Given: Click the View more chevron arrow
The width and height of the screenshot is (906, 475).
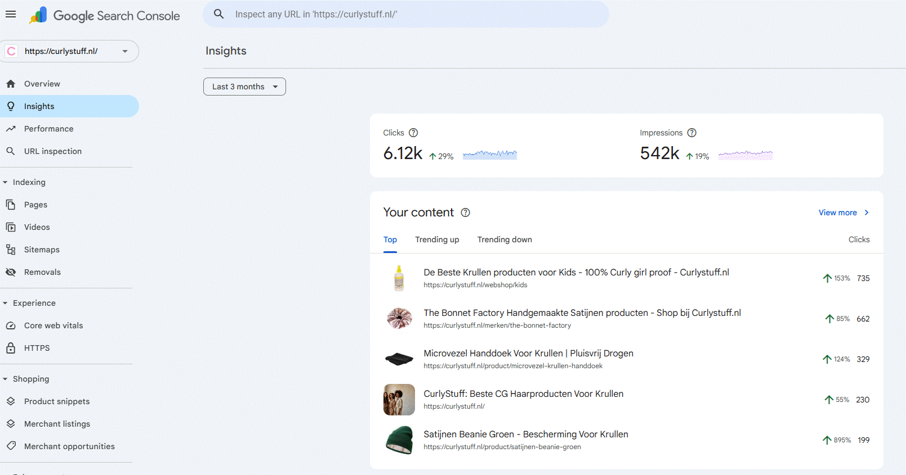Looking at the screenshot, I should tap(867, 212).
